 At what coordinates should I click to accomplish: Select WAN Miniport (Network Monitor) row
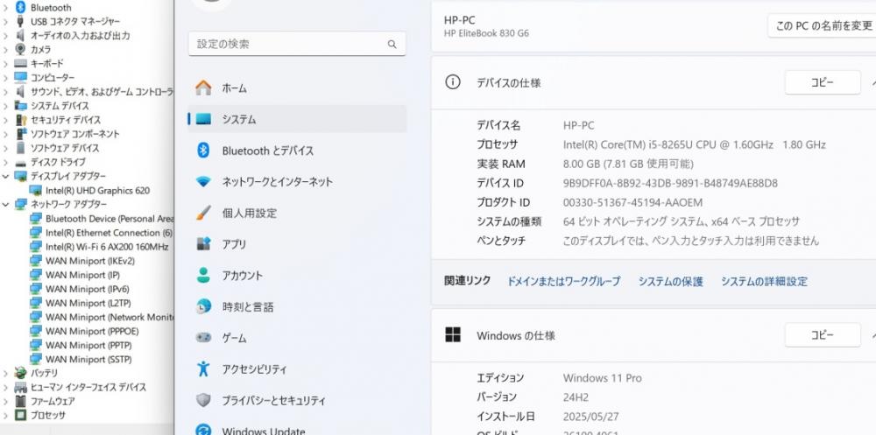102,317
